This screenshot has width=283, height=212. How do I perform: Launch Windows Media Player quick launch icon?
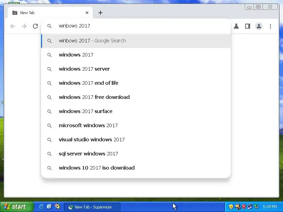pyautogui.click(x=57, y=207)
